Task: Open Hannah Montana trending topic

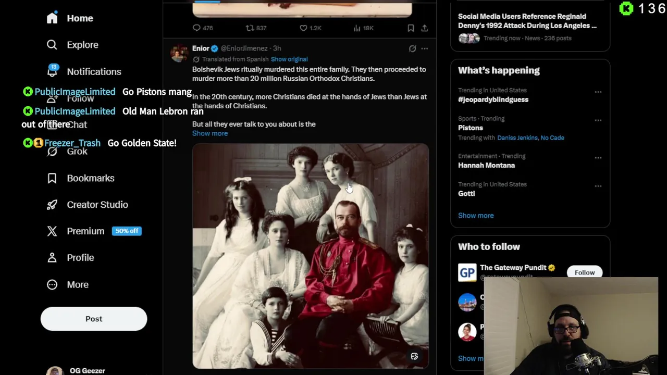Action: [x=486, y=165]
